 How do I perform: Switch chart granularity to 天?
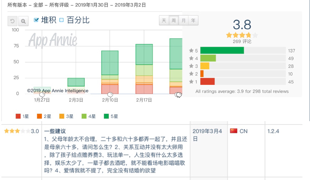tap(164, 20)
